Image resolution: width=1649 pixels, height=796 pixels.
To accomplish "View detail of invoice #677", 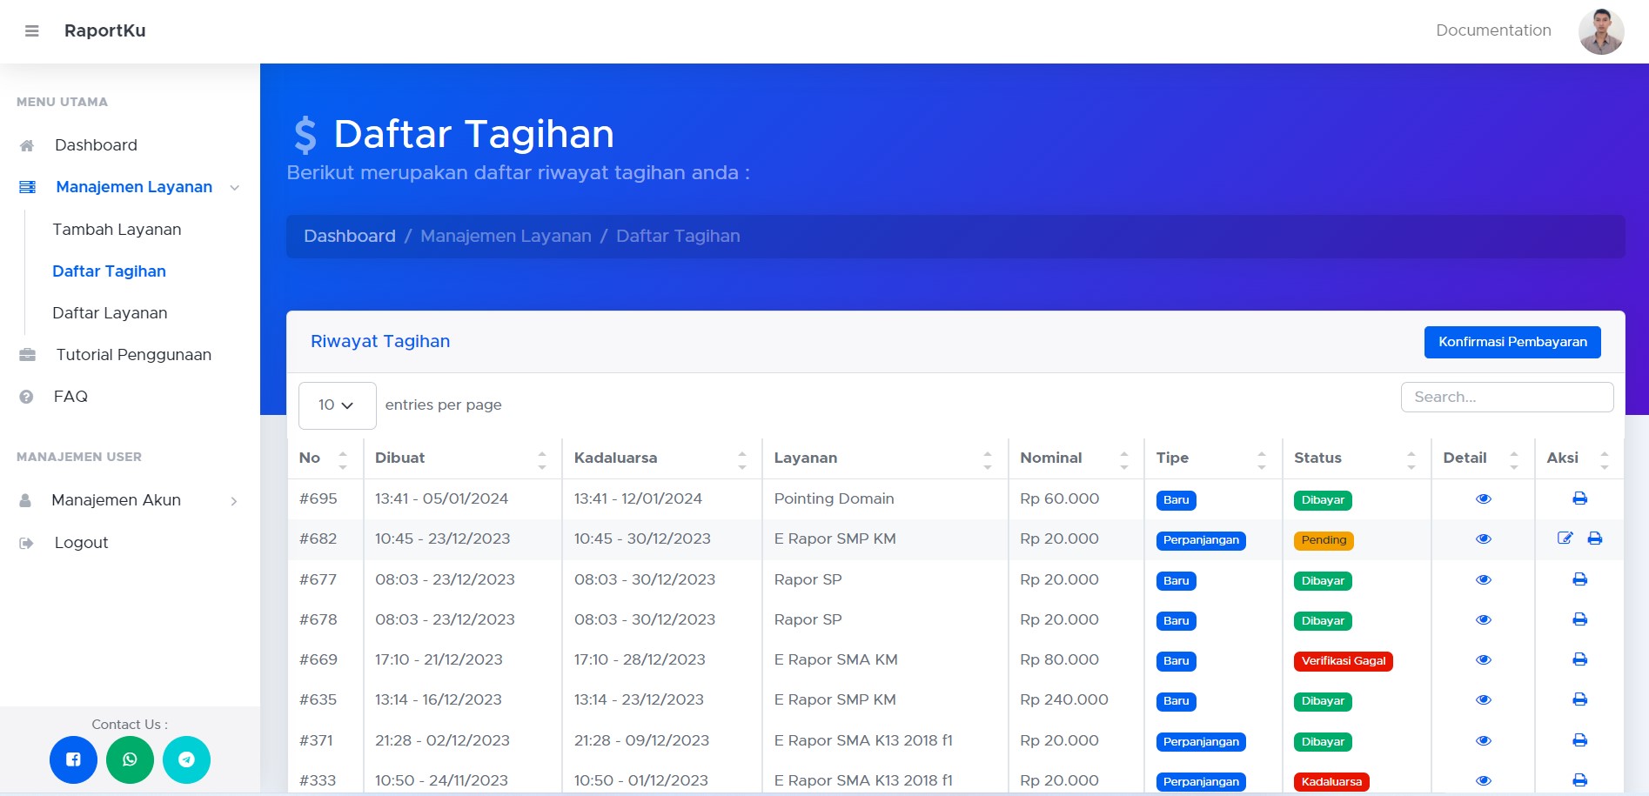I will pos(1484,580).
